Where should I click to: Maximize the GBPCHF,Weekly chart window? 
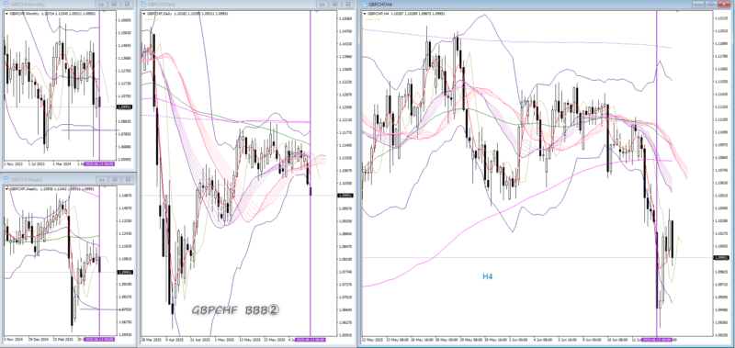click(x=116, y=179)
